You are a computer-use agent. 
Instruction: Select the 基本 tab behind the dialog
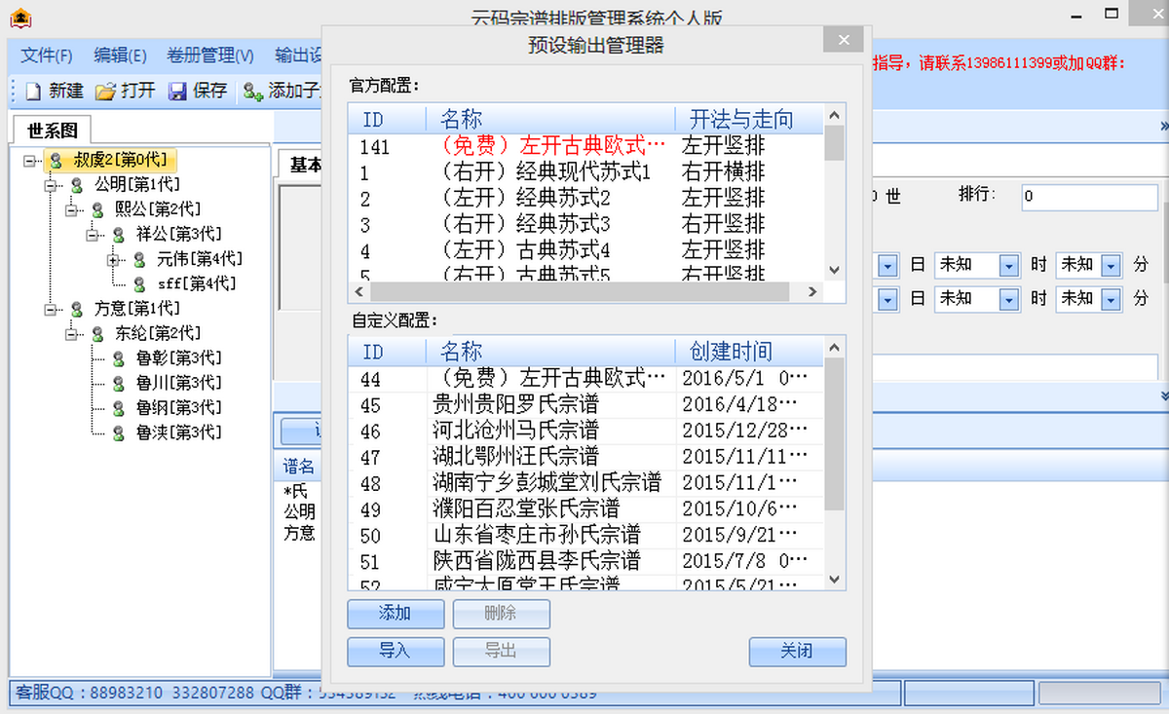click(x=302, y=166)
